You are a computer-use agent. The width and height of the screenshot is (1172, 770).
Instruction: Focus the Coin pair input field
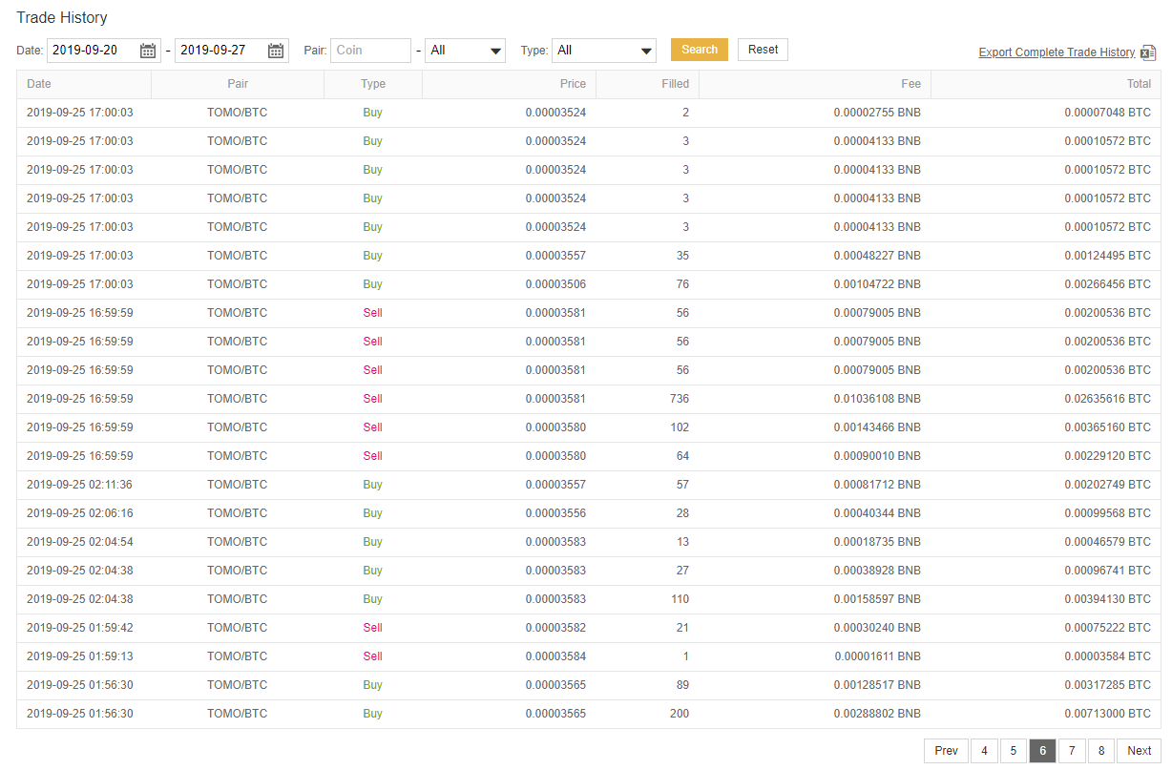[370, 51]
